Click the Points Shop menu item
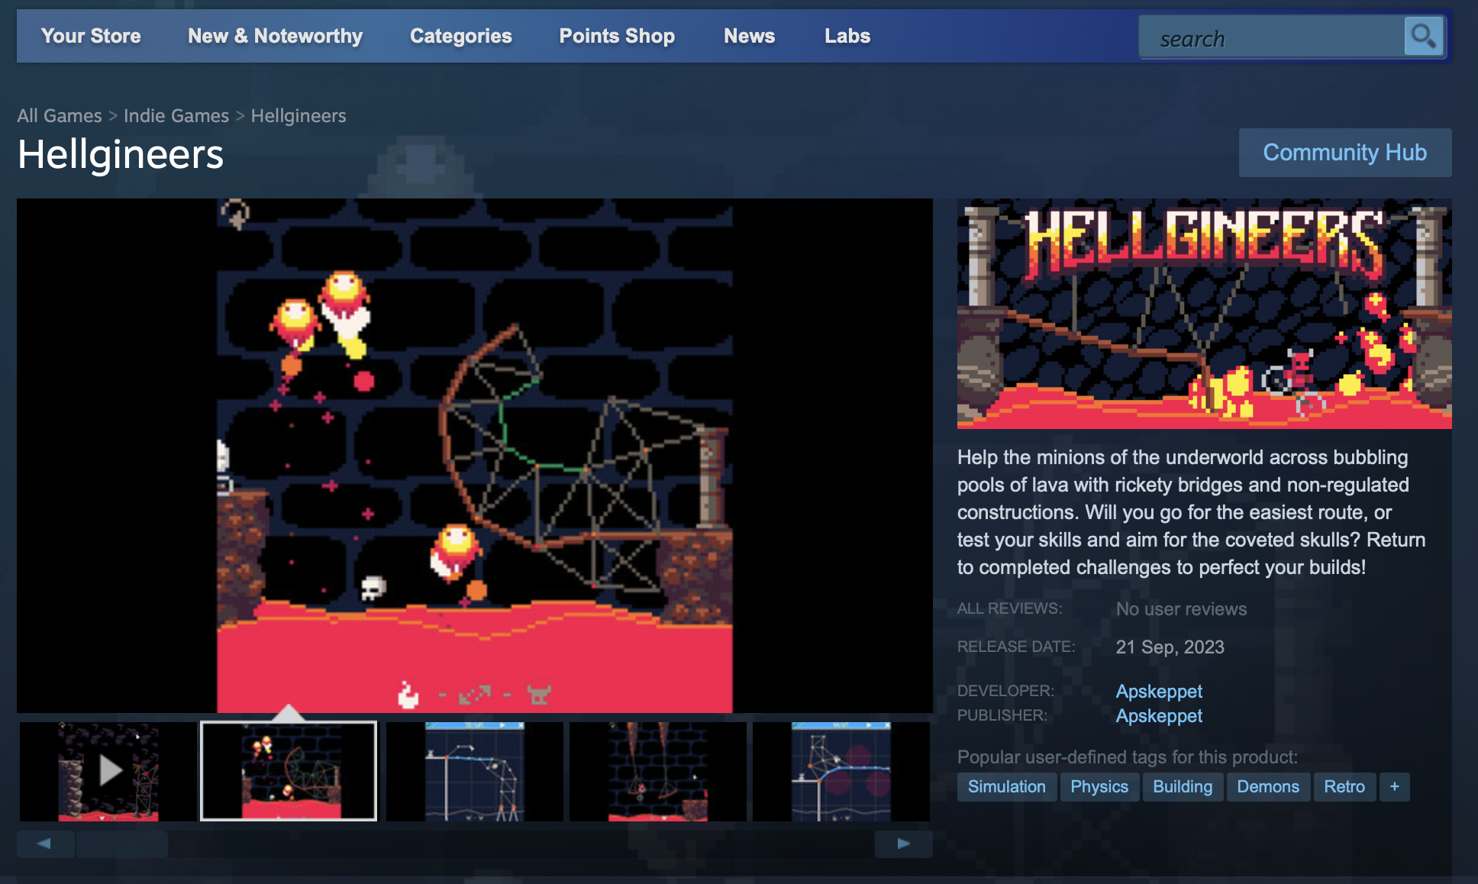 pos(616,36)
